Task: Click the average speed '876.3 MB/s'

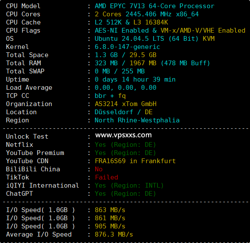Action: click(x=114, y=234)
